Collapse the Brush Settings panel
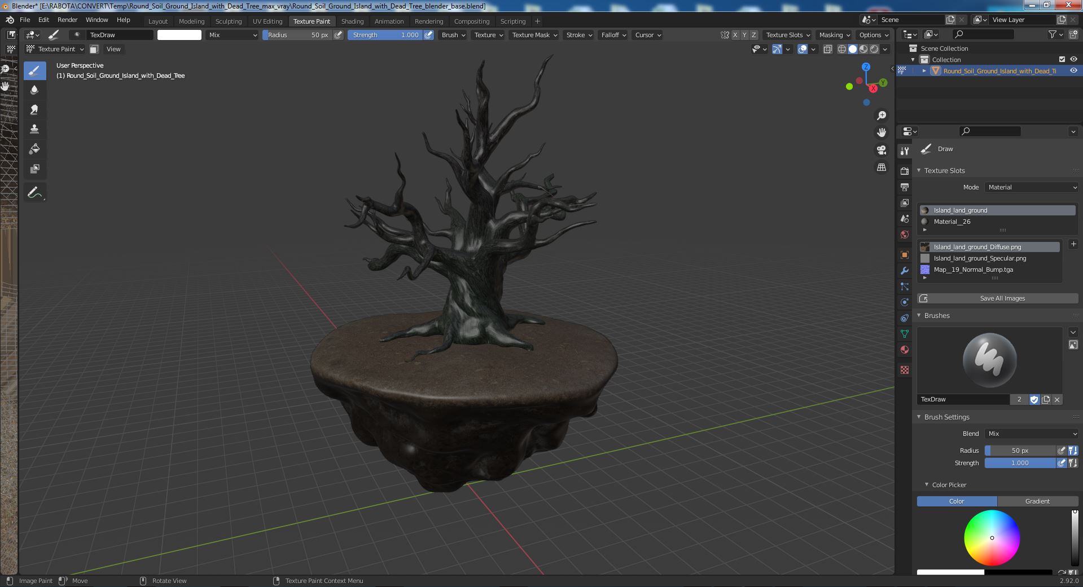 (x=919, y=417)
